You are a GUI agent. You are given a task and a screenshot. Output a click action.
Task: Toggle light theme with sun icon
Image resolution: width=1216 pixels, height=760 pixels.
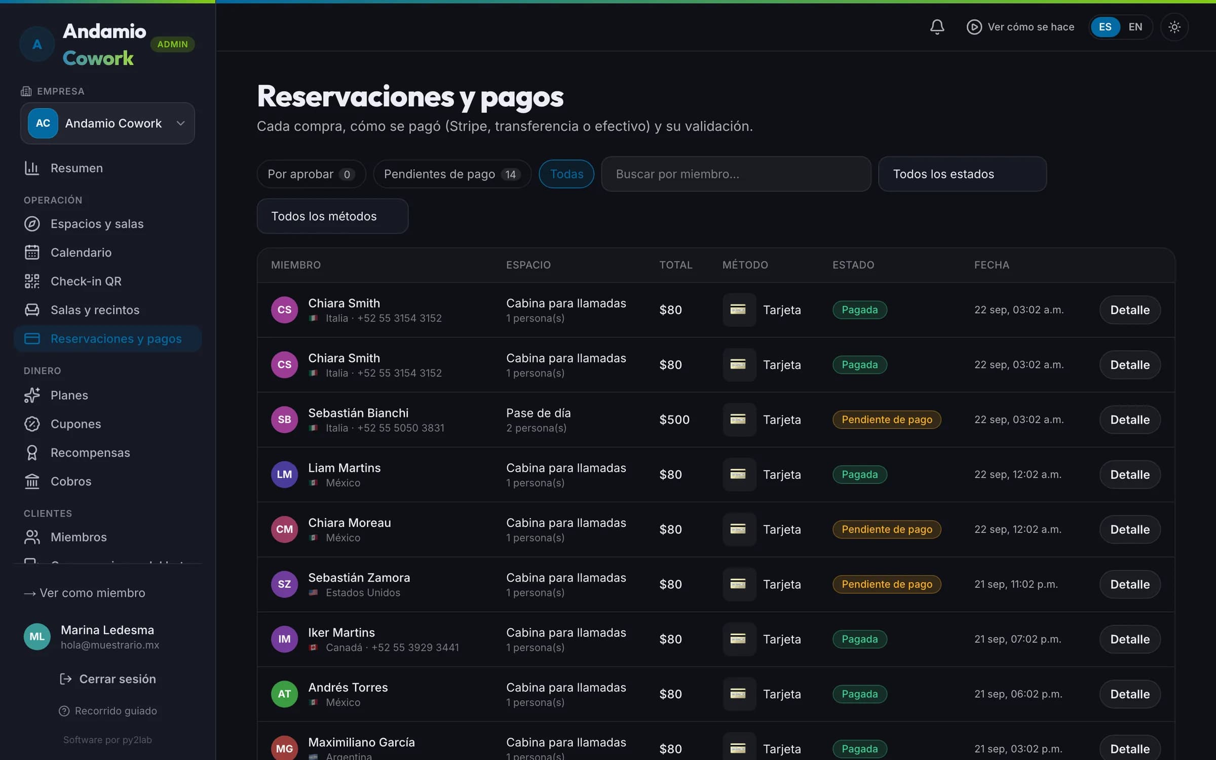(x=1174, y=27)
